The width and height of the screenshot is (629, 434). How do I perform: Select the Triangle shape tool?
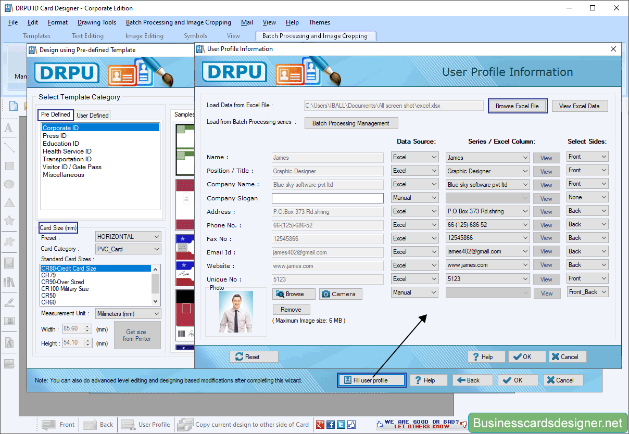[9, 202]
